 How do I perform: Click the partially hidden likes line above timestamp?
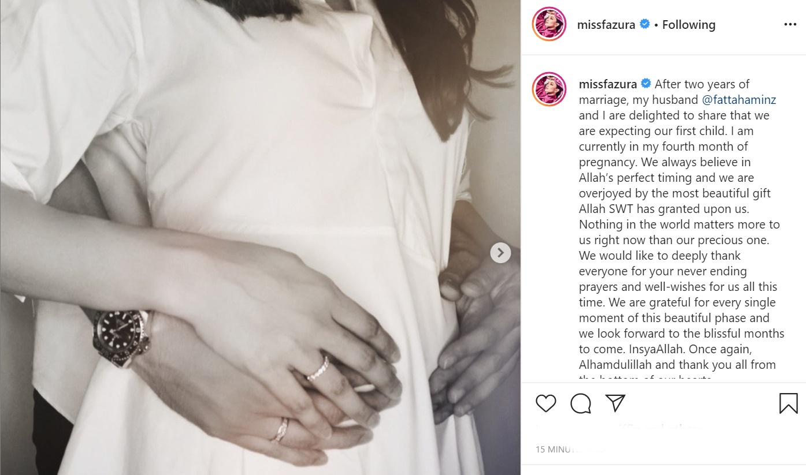click(618, 428)
